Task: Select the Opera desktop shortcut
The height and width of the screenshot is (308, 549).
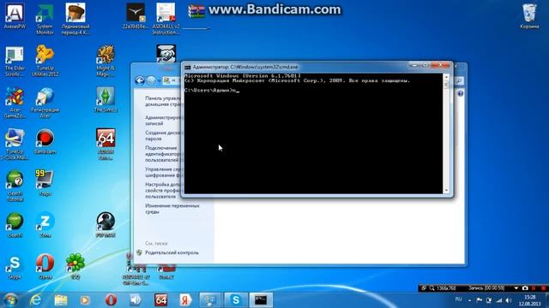Action: pyautogui.click(x=45, y=267)
